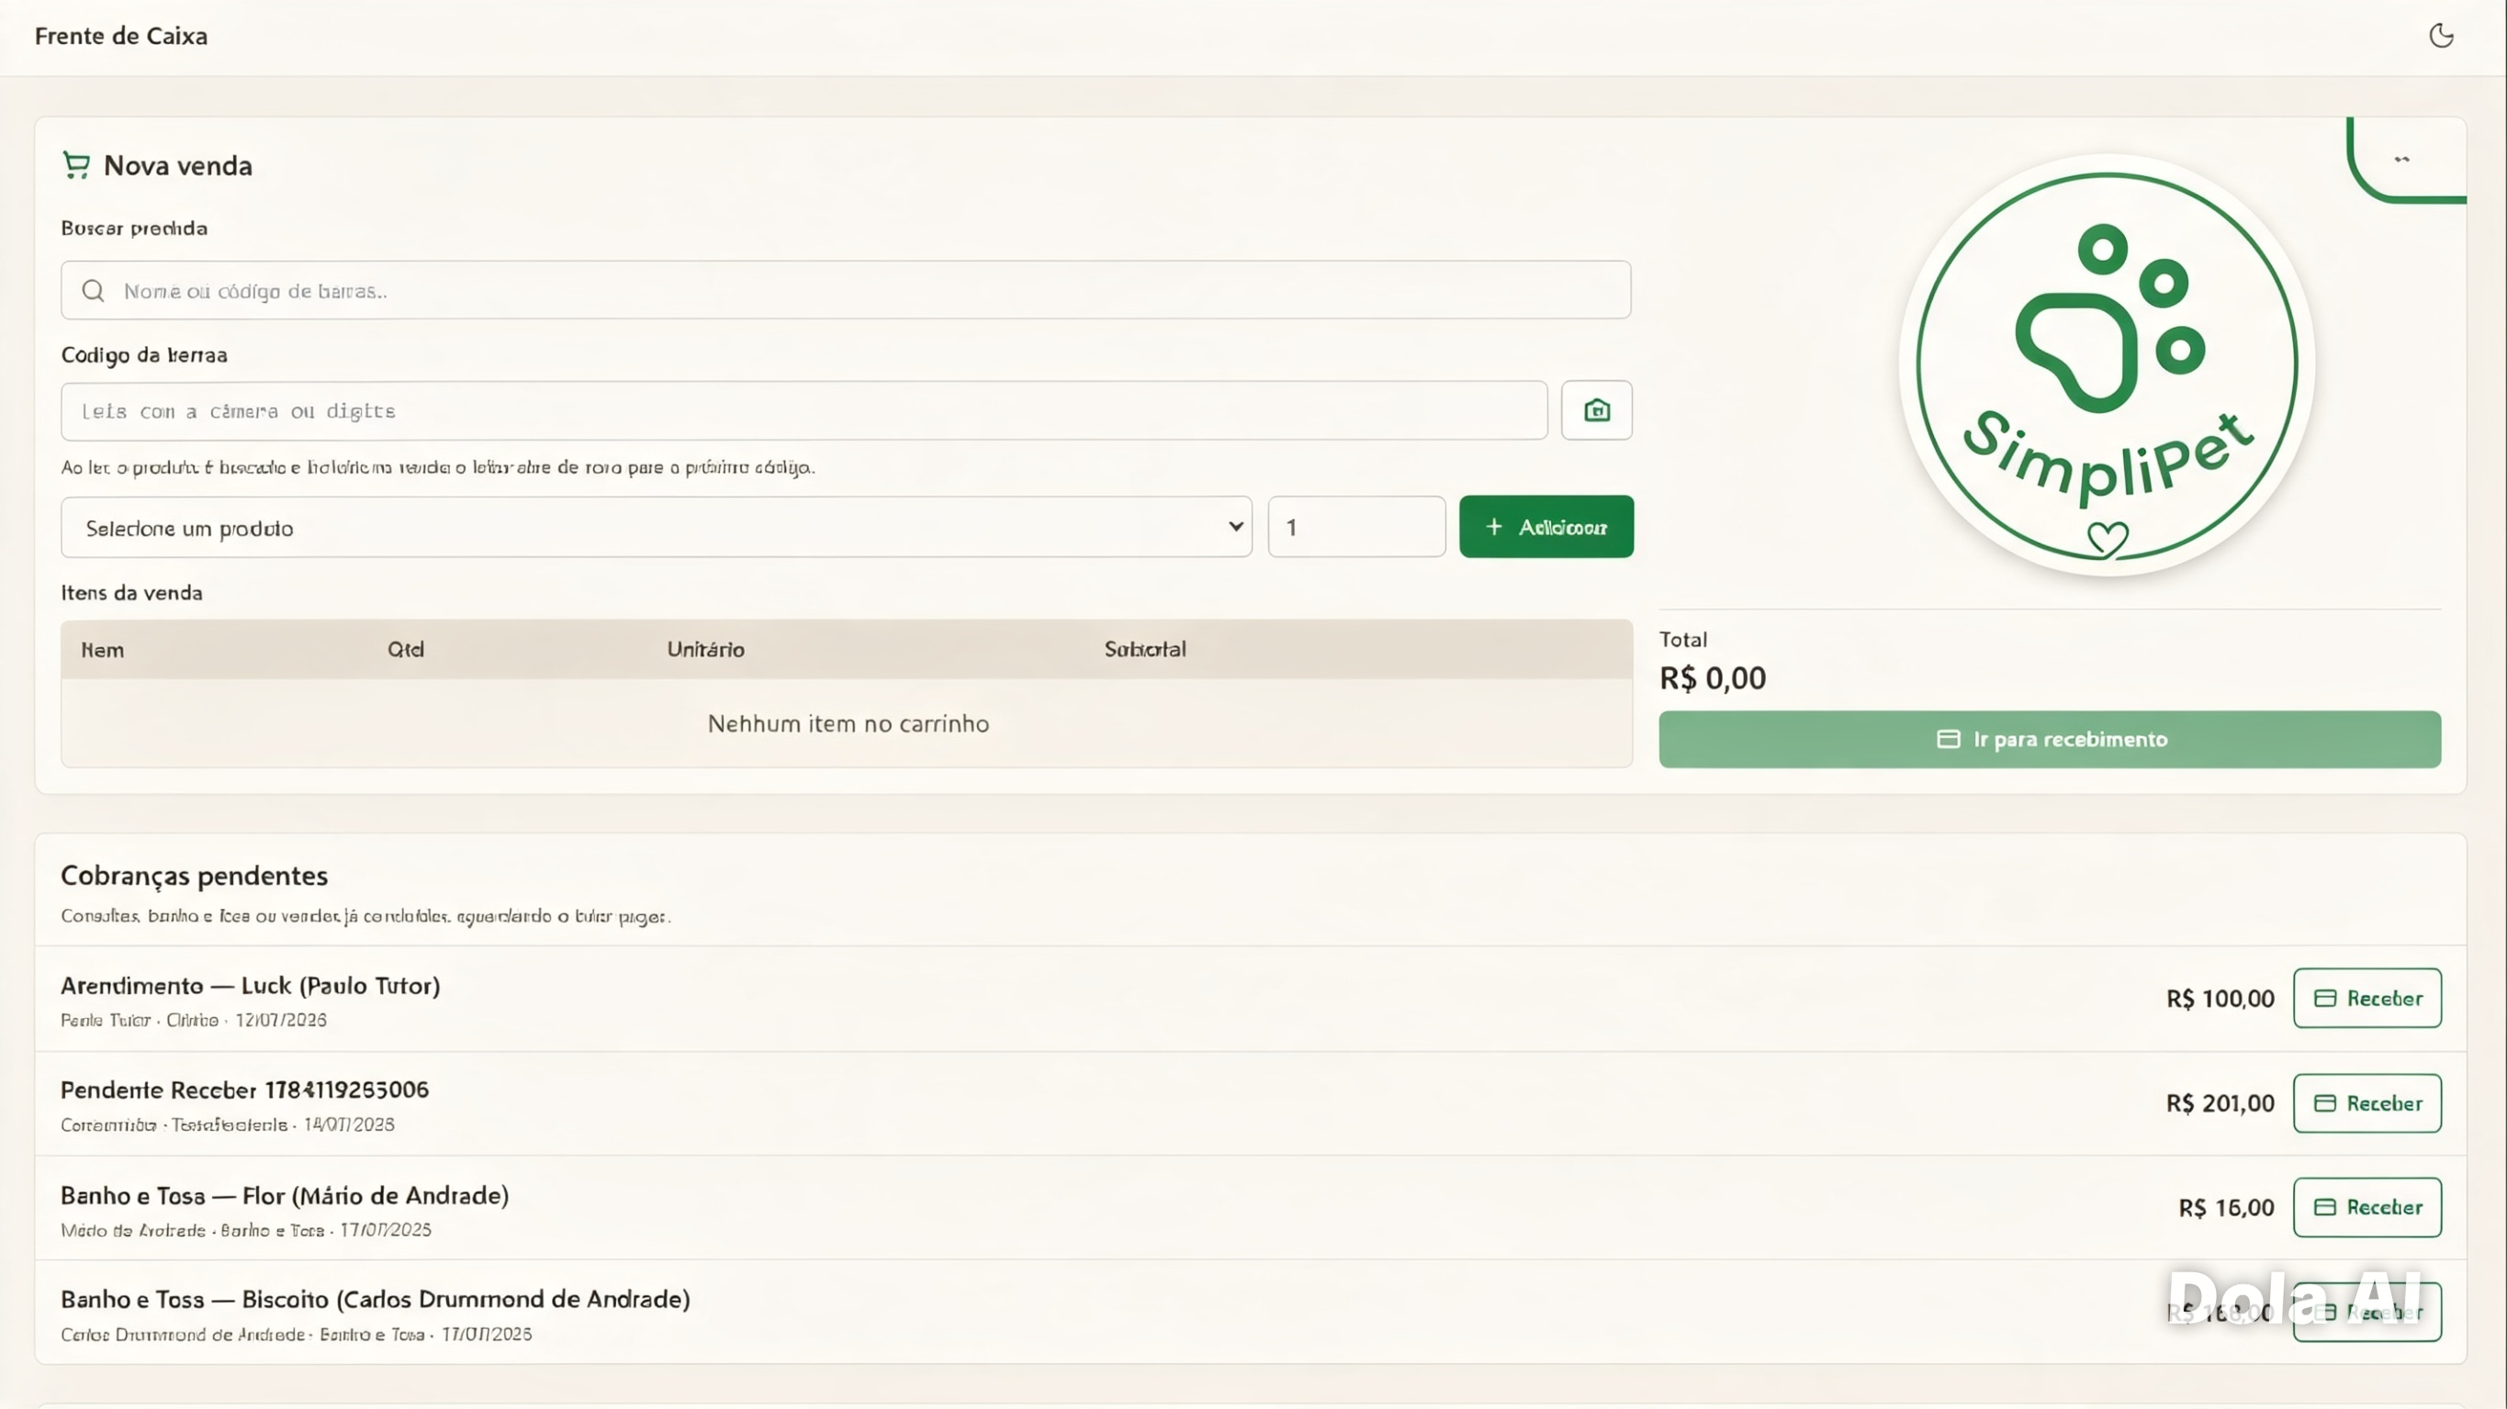Receive the Flor Banho e Tosa charge
The width and height of the screenshot is (2507, 1409).
(2366, 1208)
